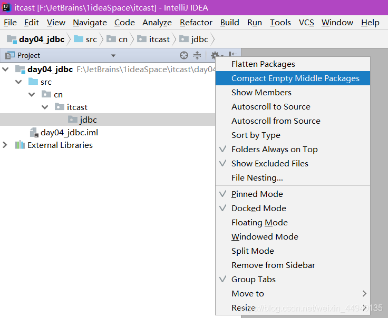This screenshot has width=388, height=318.
Task: Open the VCS menu
Action: [306, 23]
